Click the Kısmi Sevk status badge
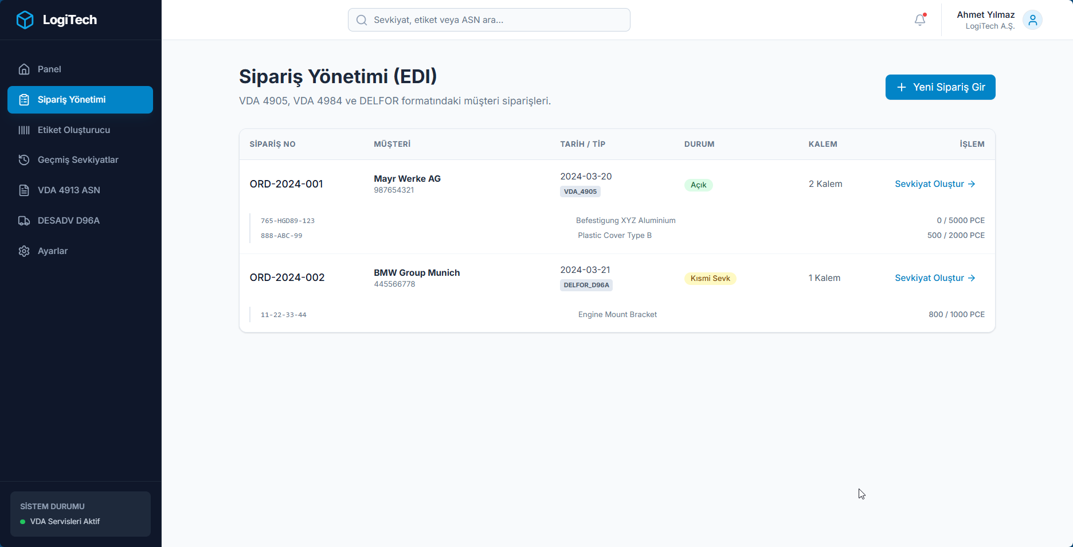This screenshot has width=1073, height=547. click(710, 279)
